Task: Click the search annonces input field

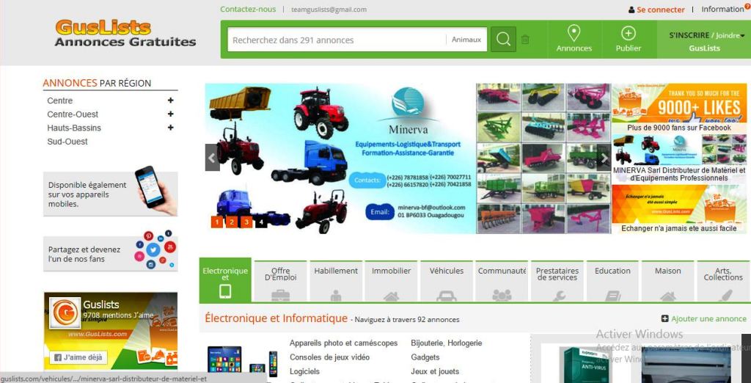Action: tap(335, 40)
